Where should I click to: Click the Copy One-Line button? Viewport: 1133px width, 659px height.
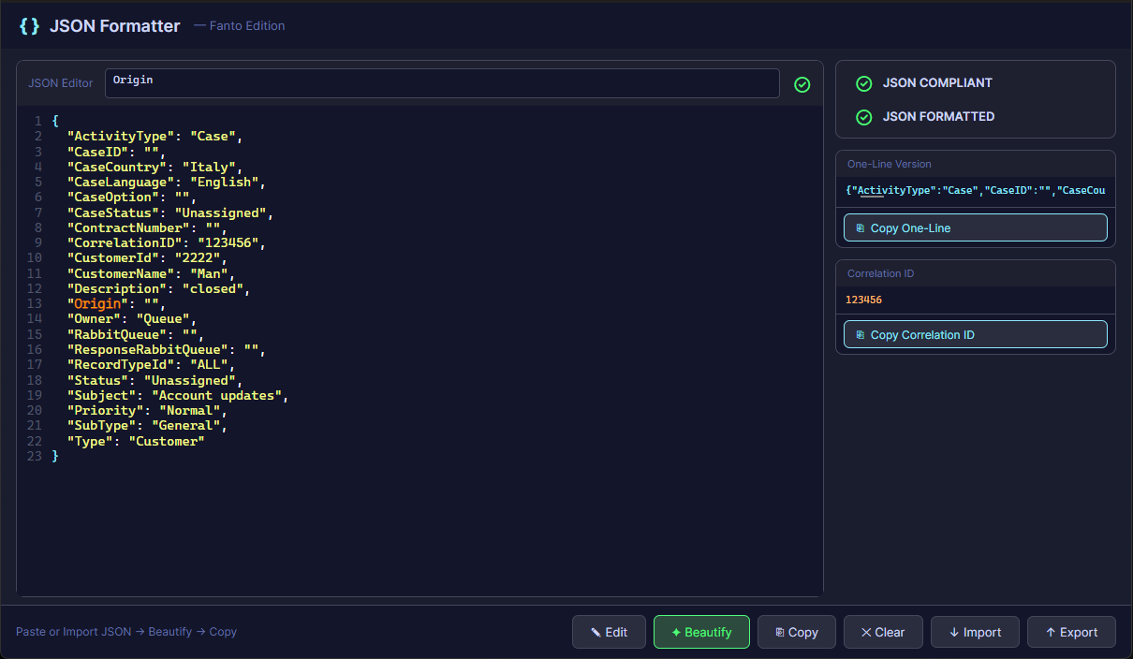point(976,227)
